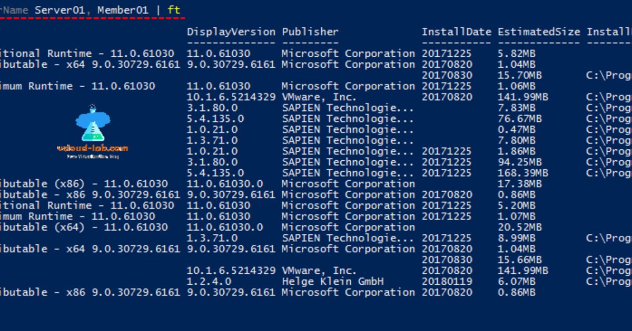This screenshot has width=632, height=331.
Task: Select the 76.67MB size value
Action: pyautogui.click(x=520, y=119)
